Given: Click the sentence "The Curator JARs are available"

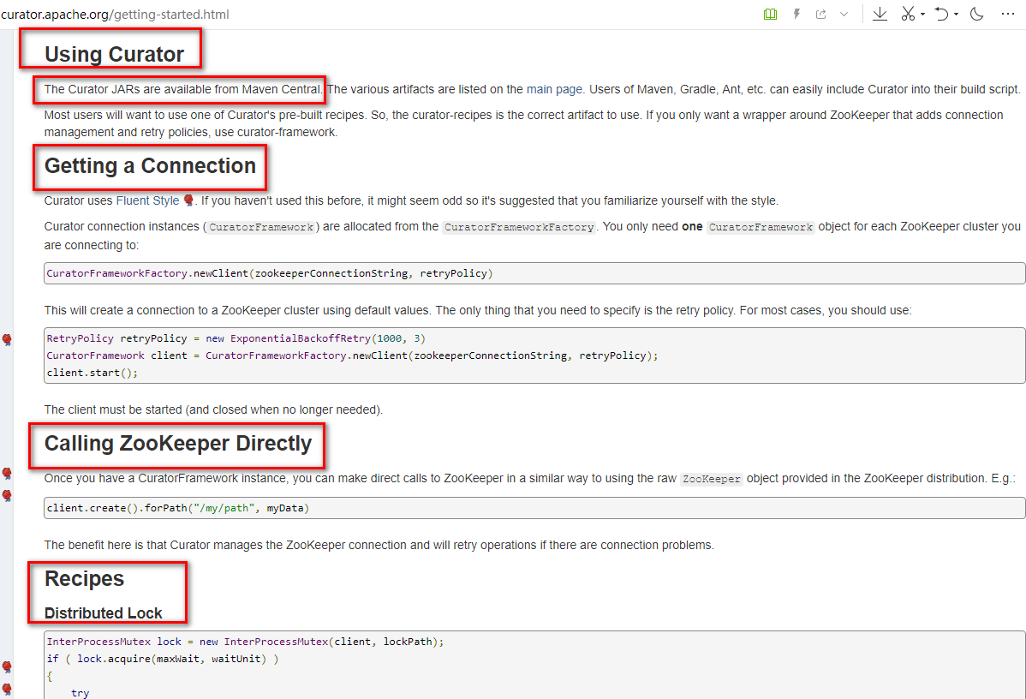Looking at the screenshot, I should coord(183,90).
